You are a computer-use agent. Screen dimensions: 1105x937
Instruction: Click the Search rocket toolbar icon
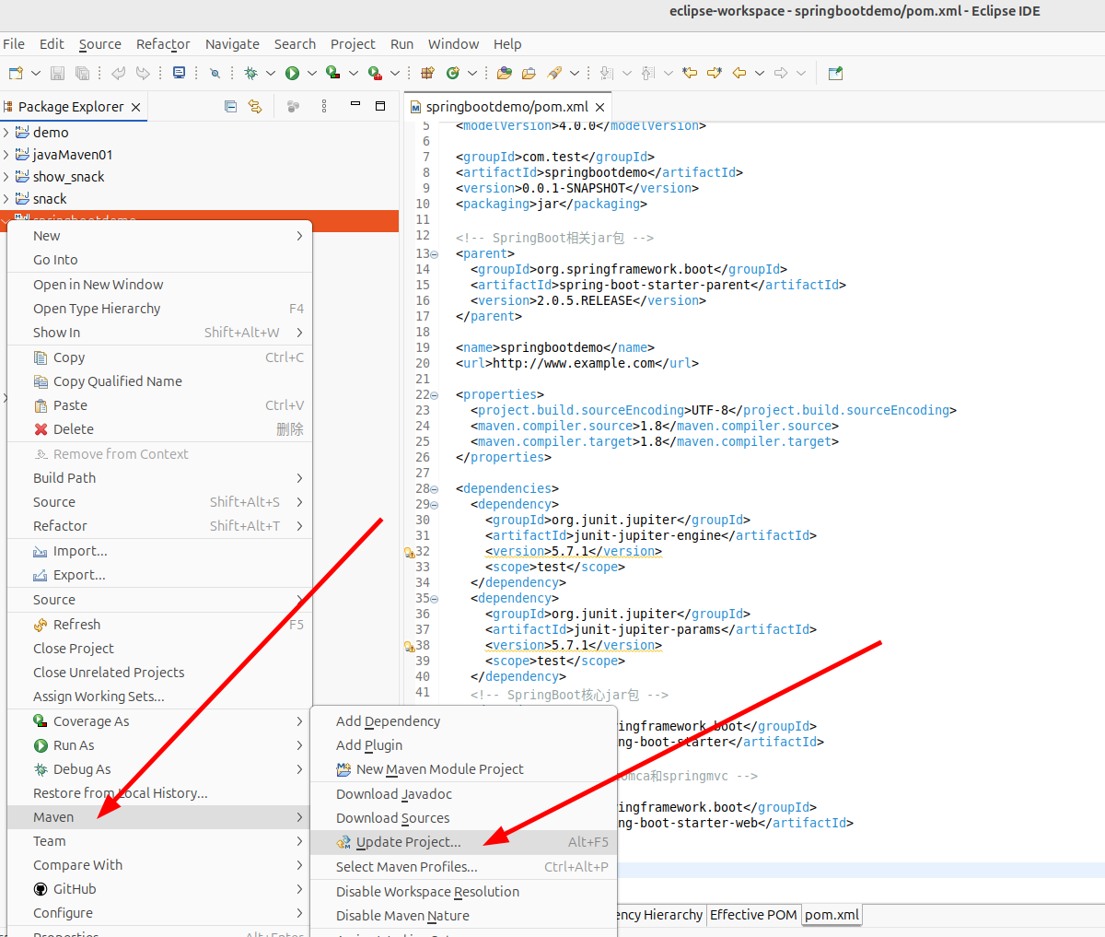coord(554,73)
